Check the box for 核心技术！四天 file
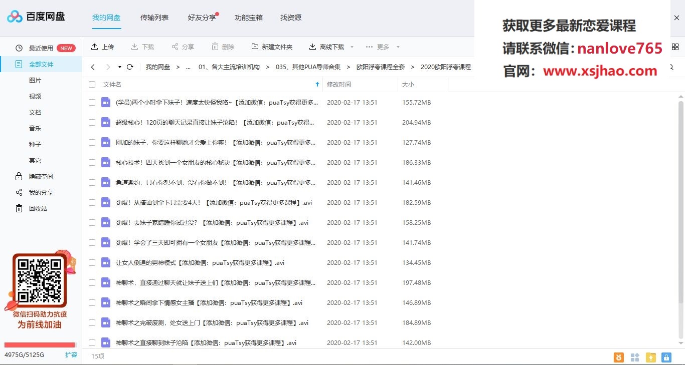The height and width of the screenshot is (365, 685). tap(92, 162)
